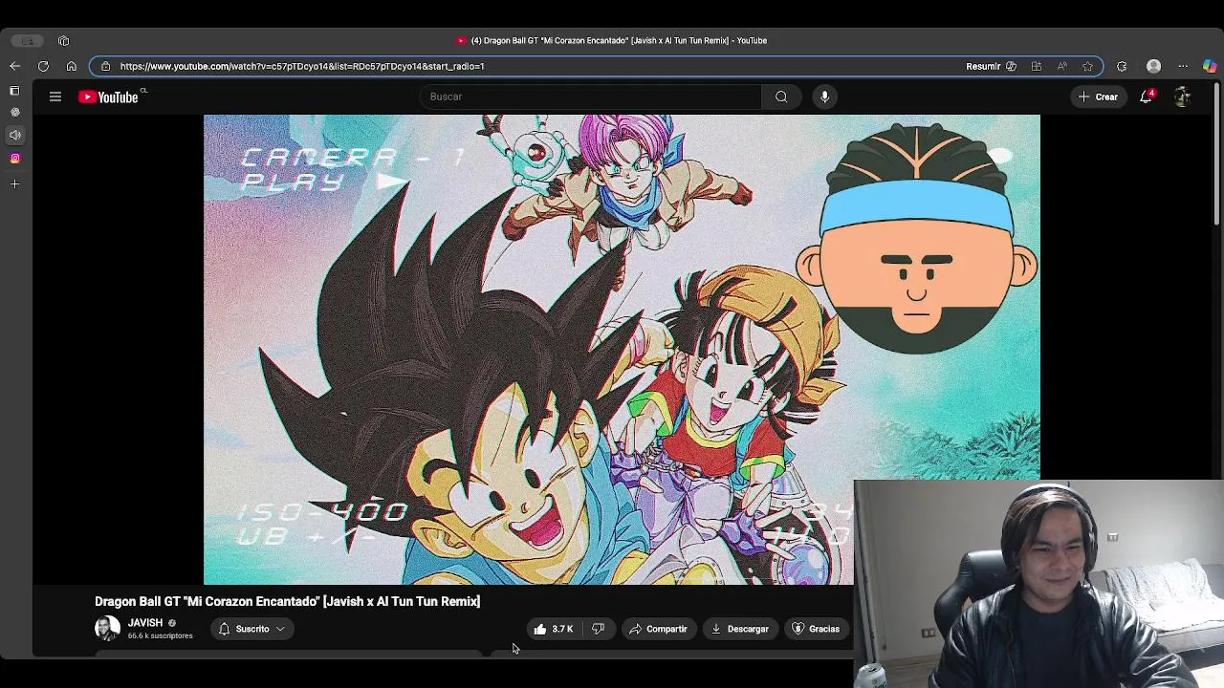
Task: Click Resumir in the address bar
Action: (x=992, y=66)
